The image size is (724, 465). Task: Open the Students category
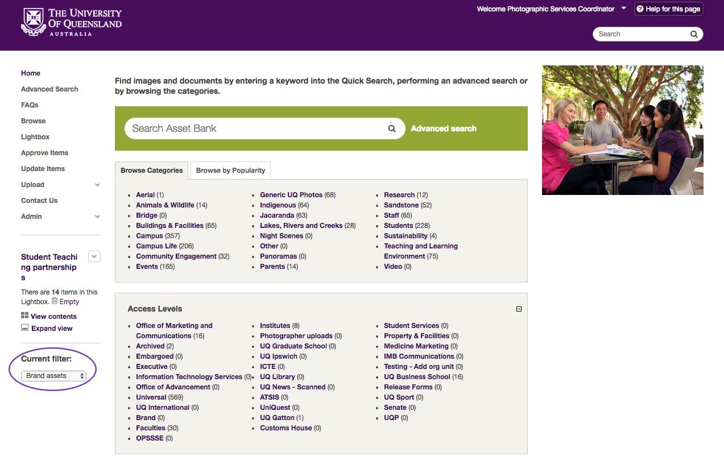point(398,226)
